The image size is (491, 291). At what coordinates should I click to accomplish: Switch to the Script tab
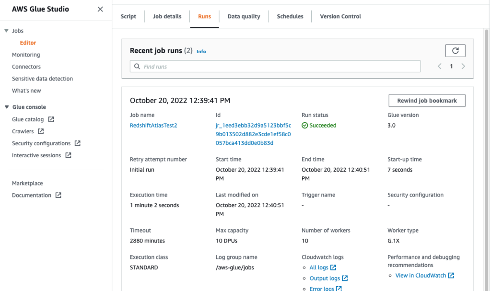(128, 16)
